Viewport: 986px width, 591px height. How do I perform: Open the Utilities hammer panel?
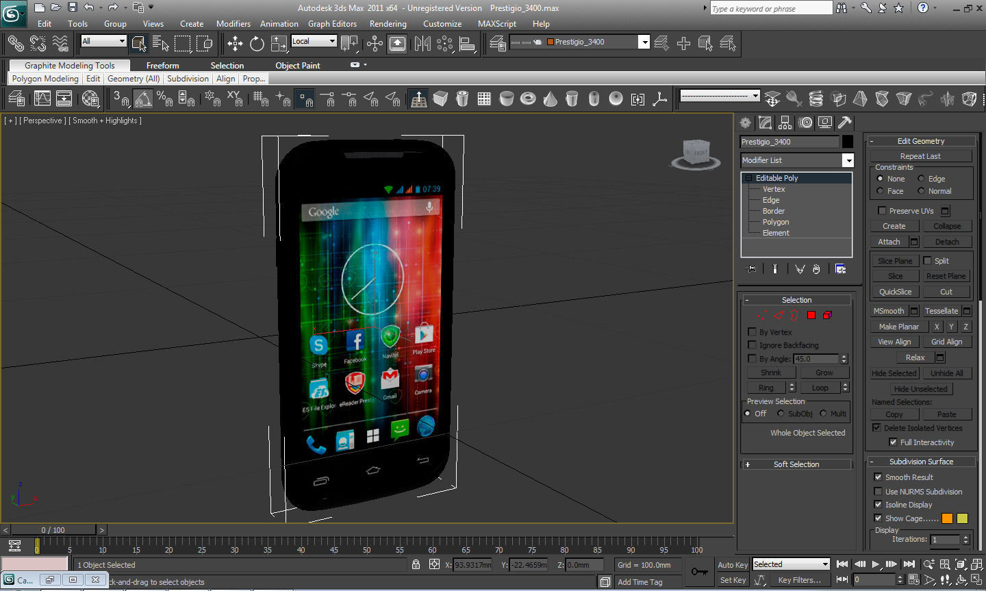pyautogui.click(x=845, y=123)
